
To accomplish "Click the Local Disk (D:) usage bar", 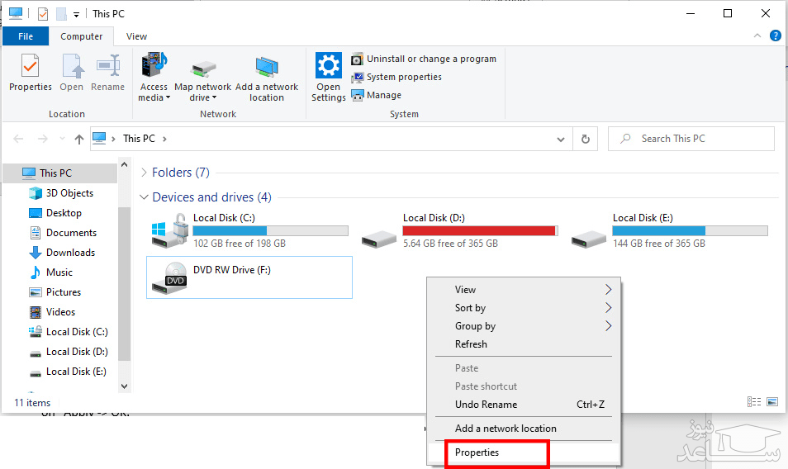I will point(479,231).
